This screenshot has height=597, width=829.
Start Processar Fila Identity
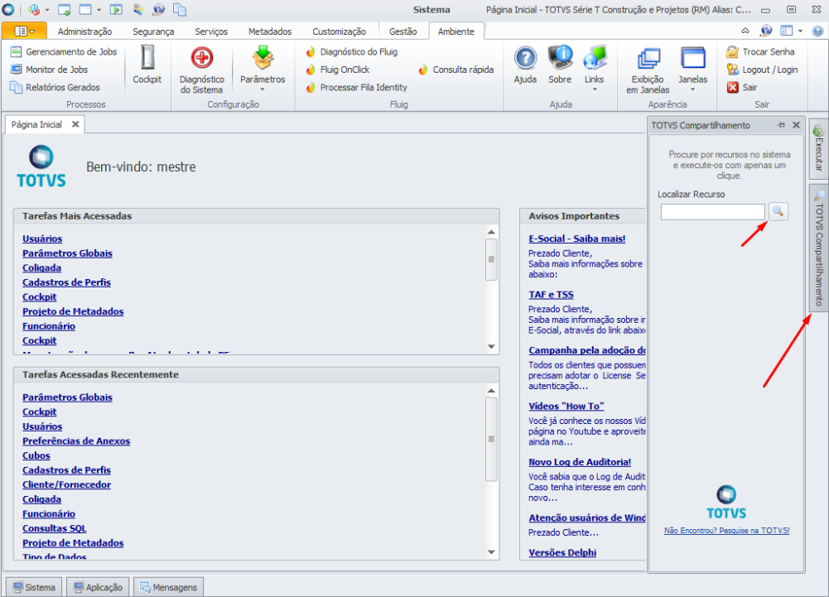[356, 87]
